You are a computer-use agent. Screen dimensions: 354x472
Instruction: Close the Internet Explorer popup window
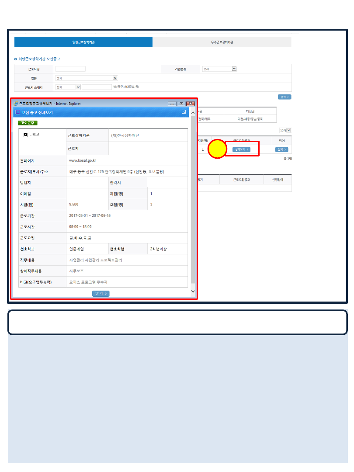[x=190, y=104]
